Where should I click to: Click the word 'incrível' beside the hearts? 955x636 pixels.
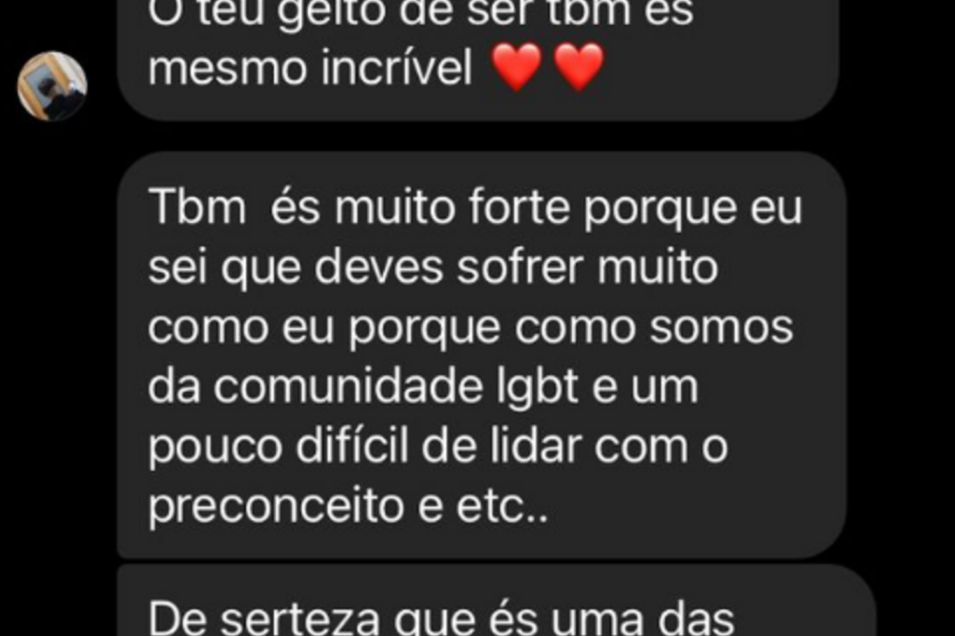[x=396, y=67]
